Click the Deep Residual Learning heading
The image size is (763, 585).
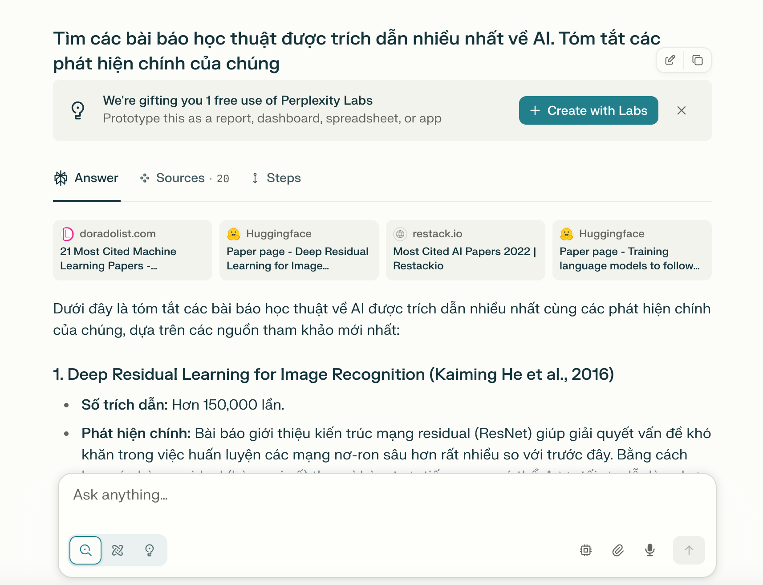tap(333, 374)
